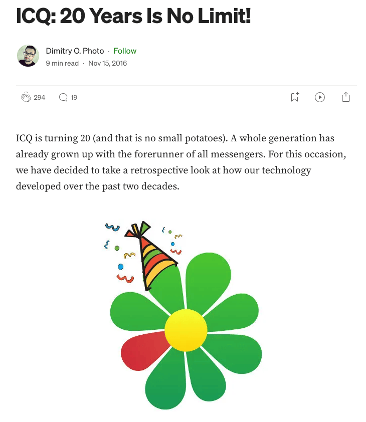Play the audio version of the article
This screenshot has height=422, width=366.
pos(320,97)
